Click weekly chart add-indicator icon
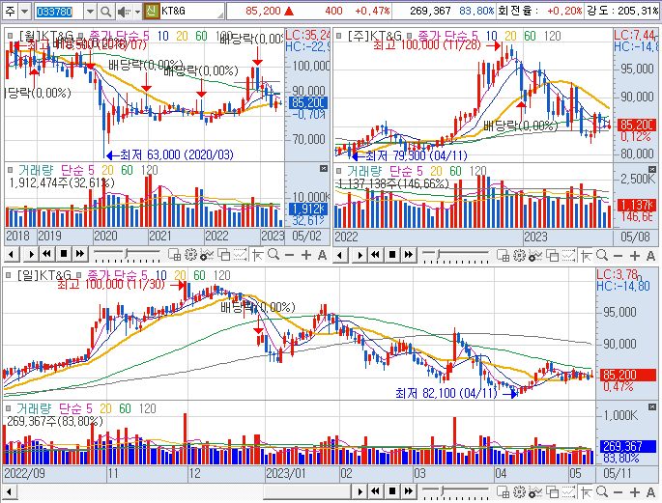 click(x=535, y=255)
